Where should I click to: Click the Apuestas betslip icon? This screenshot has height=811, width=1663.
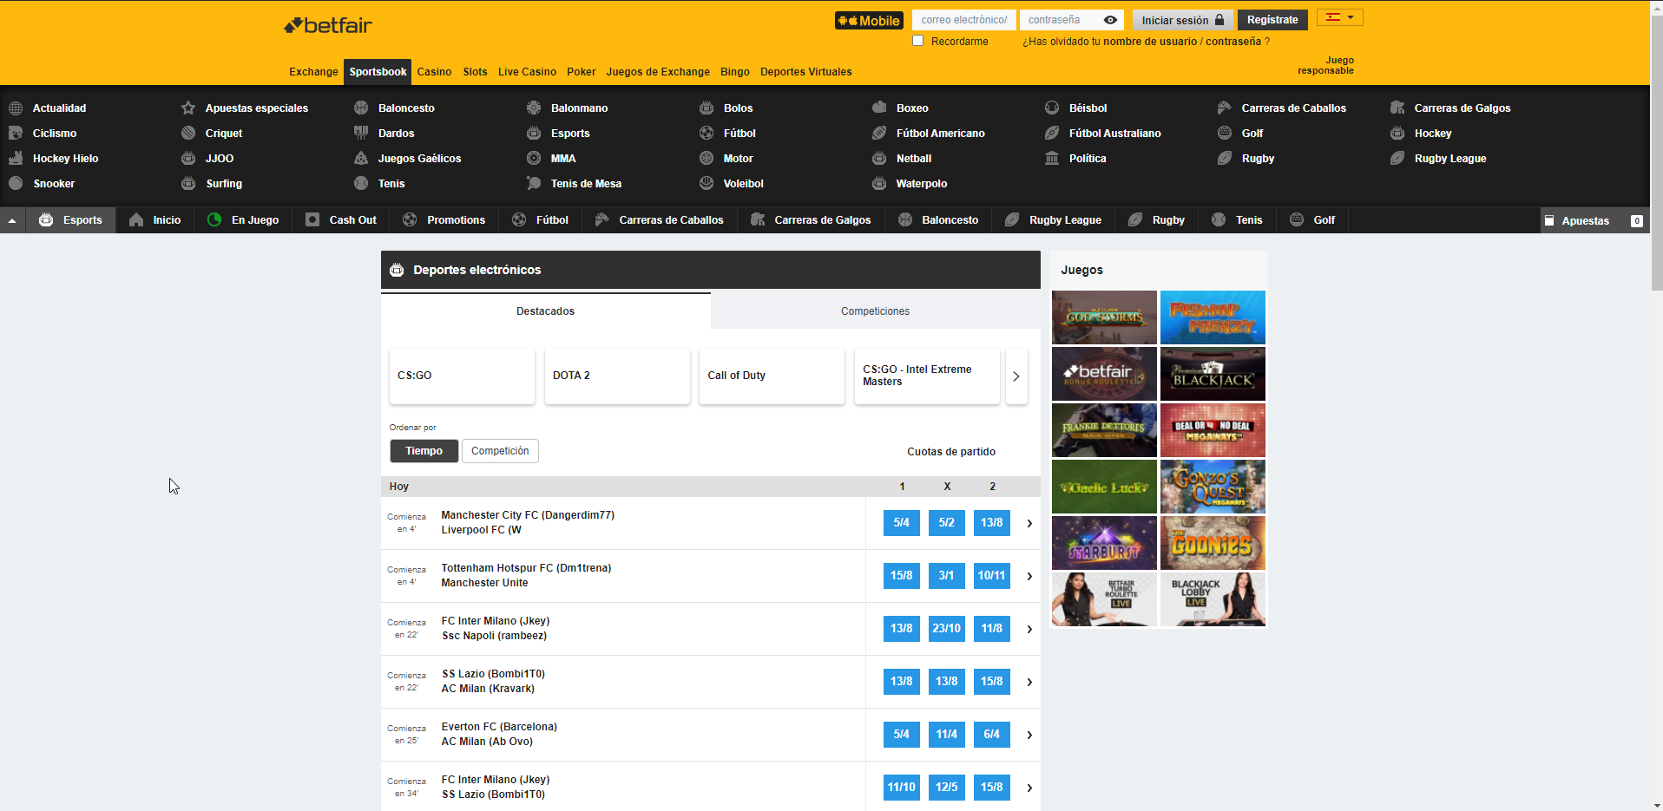[1549, 221]
